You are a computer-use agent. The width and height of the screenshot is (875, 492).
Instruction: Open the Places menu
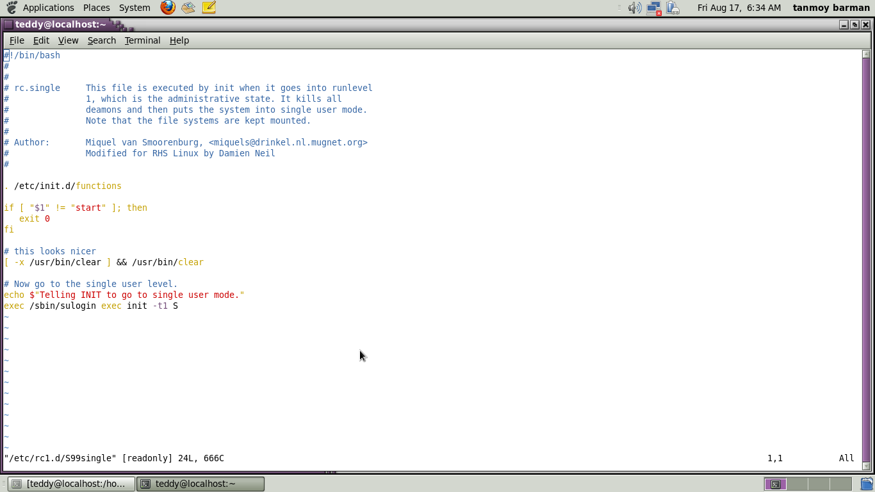(96, 7)
